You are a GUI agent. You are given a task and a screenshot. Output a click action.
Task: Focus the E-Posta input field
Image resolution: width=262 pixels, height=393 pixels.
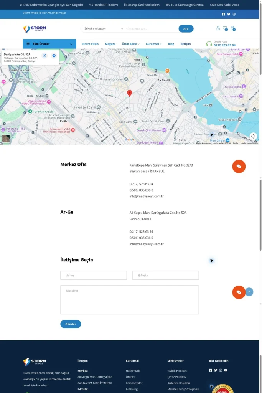(x=166, y=275)
